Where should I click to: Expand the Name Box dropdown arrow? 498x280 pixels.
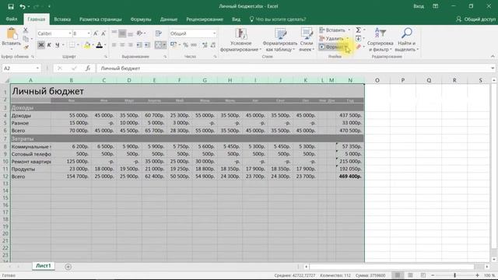37,68
